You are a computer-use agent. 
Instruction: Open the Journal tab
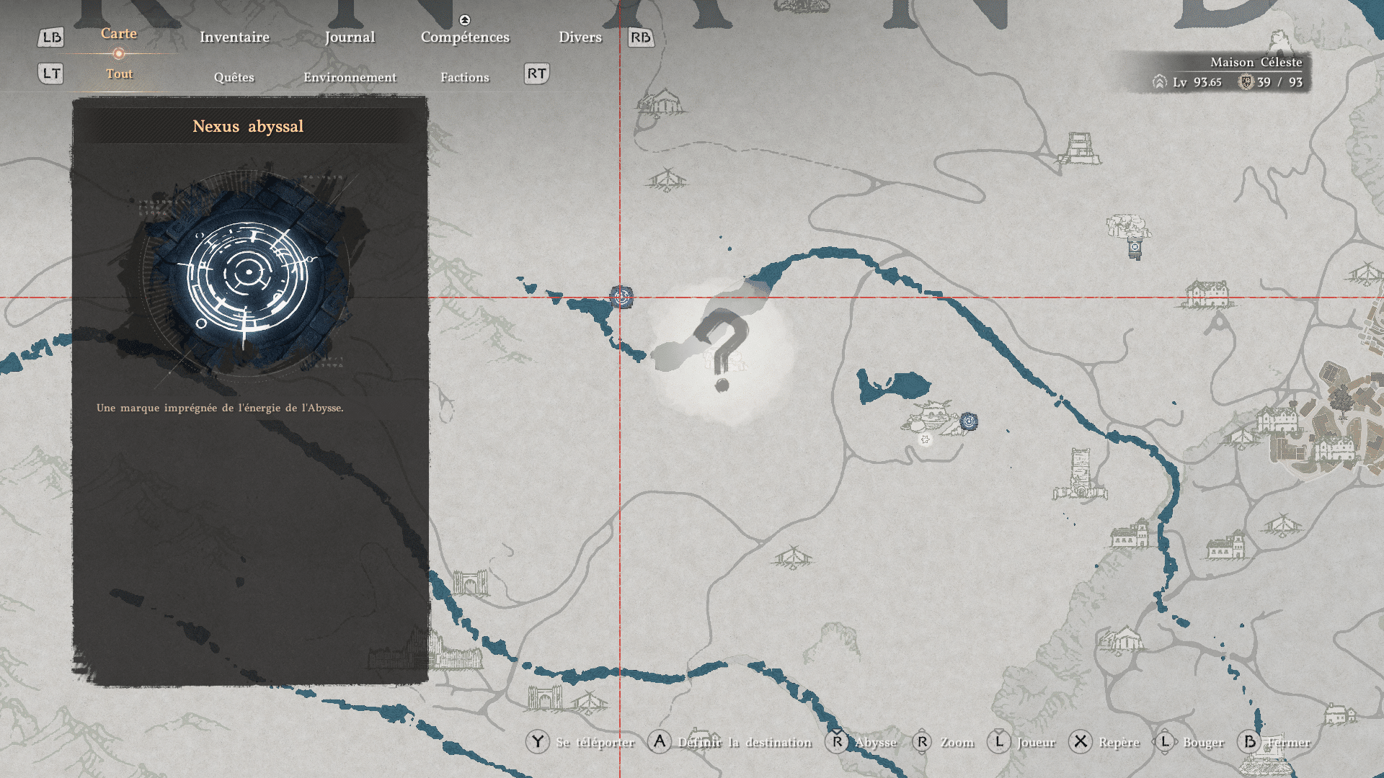pos(350,37)
